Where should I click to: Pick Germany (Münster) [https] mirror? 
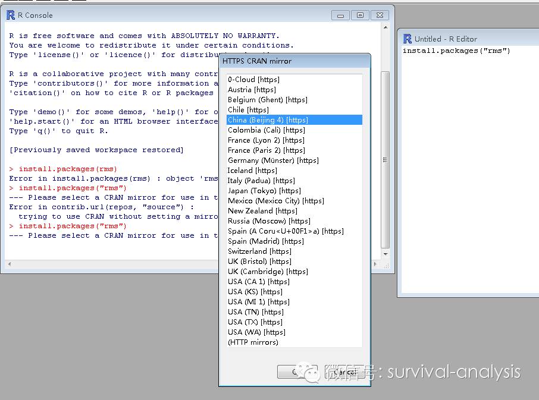coord(294,160)
